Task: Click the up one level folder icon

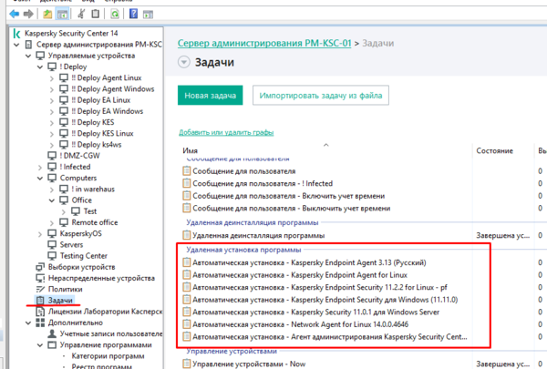Action: pos(47,14)
